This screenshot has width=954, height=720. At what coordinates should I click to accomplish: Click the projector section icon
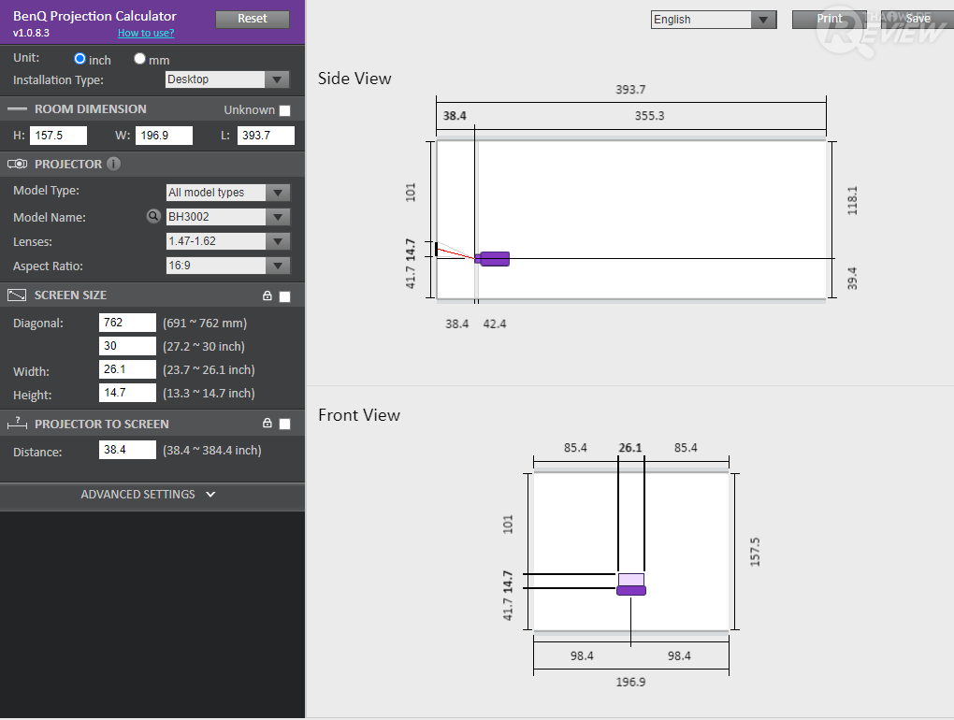point(17,164)
